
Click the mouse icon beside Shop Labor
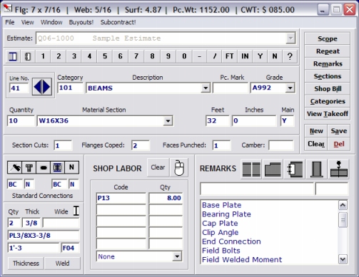pos(179,168)
